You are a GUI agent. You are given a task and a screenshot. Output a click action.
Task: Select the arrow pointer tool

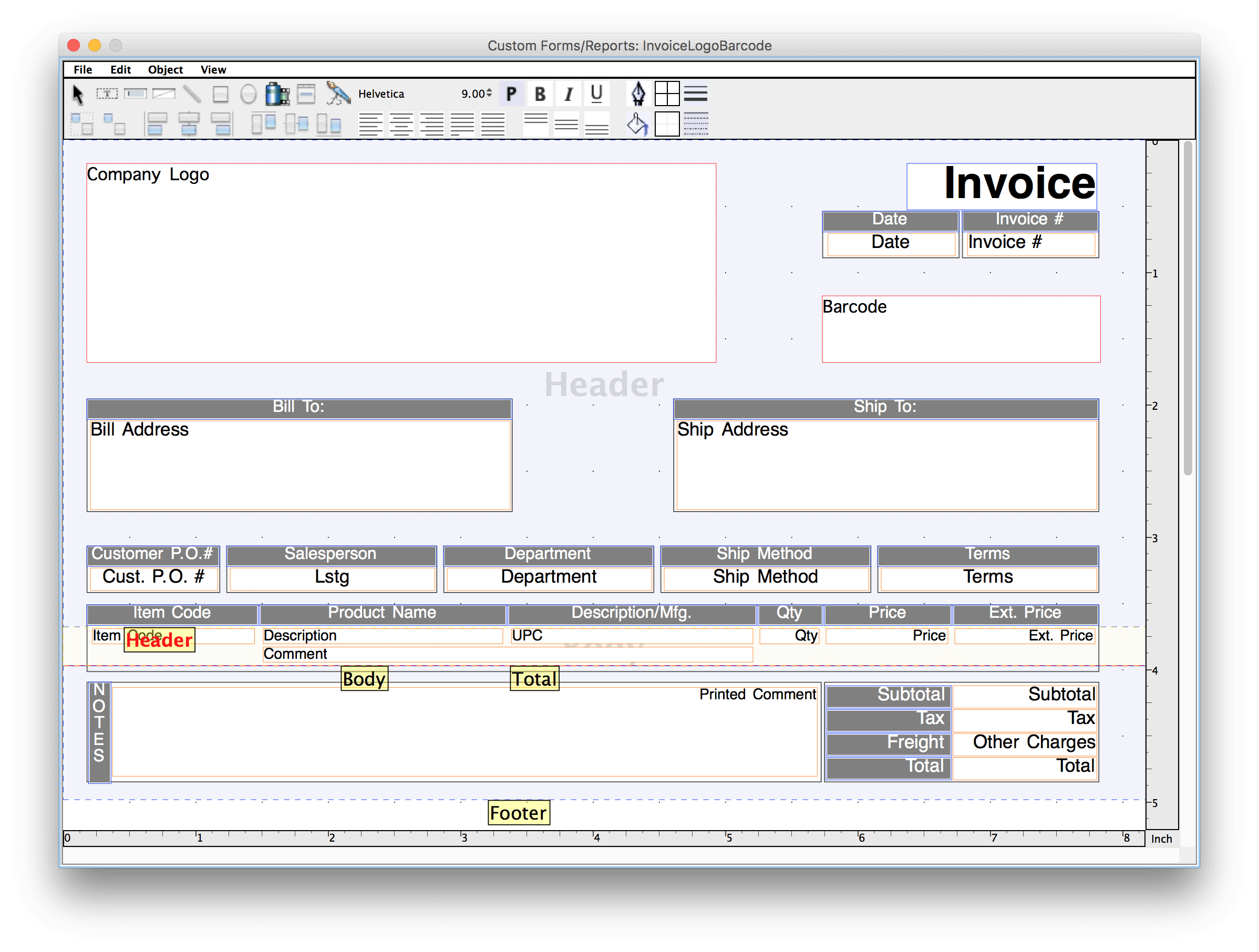tap(78, 95)
